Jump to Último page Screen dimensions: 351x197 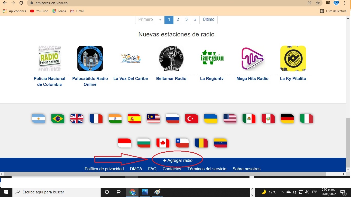coord(208,19)
